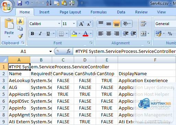Apply cell borders button
This screenshot has width=176, height=125.
pyautogui.click(x=61, y=34)
